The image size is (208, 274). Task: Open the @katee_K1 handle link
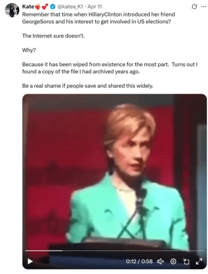click(x=70, y=7)
